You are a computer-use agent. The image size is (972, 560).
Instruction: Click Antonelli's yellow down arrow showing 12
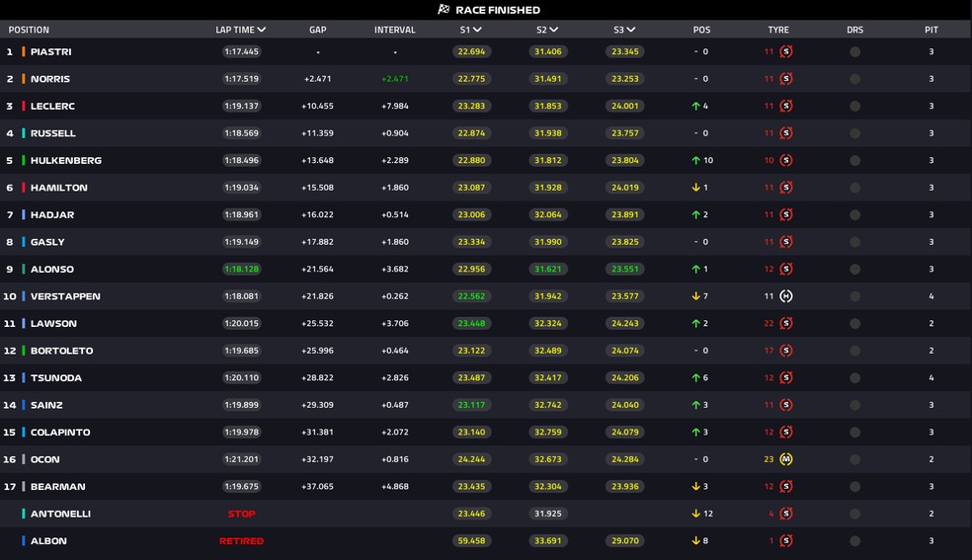695,514
